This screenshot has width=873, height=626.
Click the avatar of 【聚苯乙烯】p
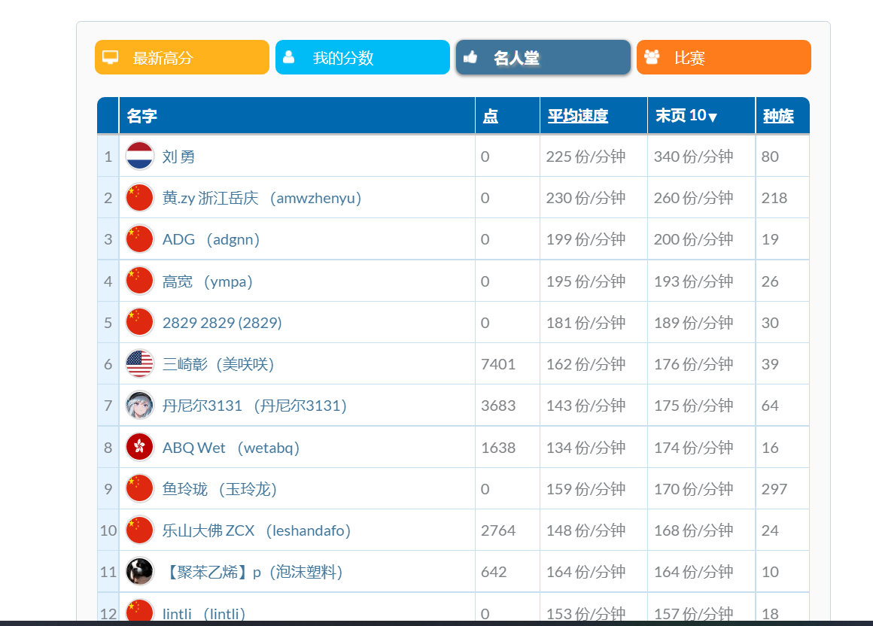coord(139,571)
